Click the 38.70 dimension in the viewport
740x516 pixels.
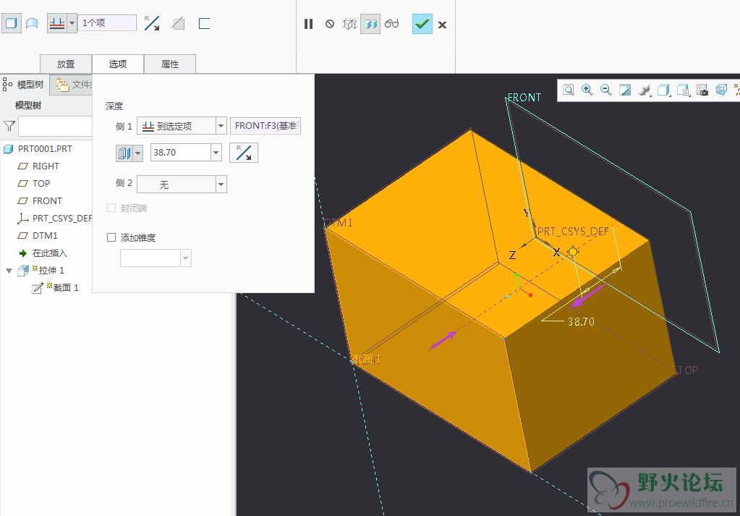click(581, 322)
